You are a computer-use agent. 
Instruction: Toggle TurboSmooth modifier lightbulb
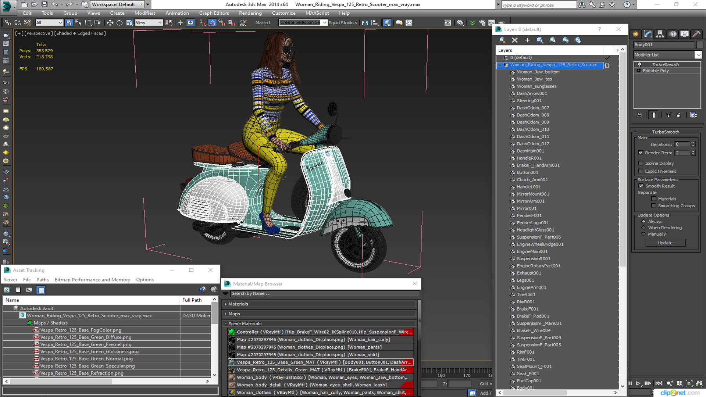(x=639, y=64)
